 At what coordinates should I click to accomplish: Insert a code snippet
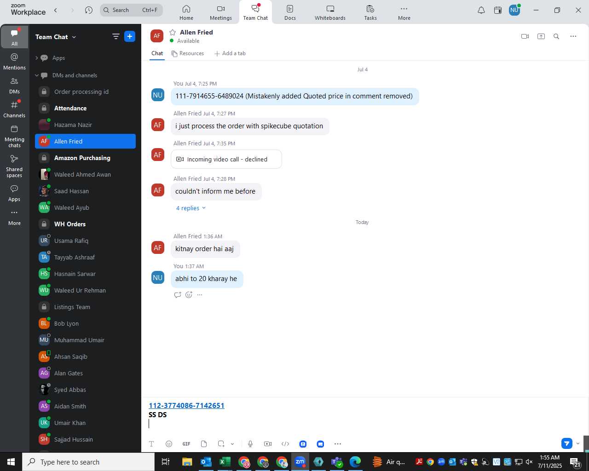(285, 444)
